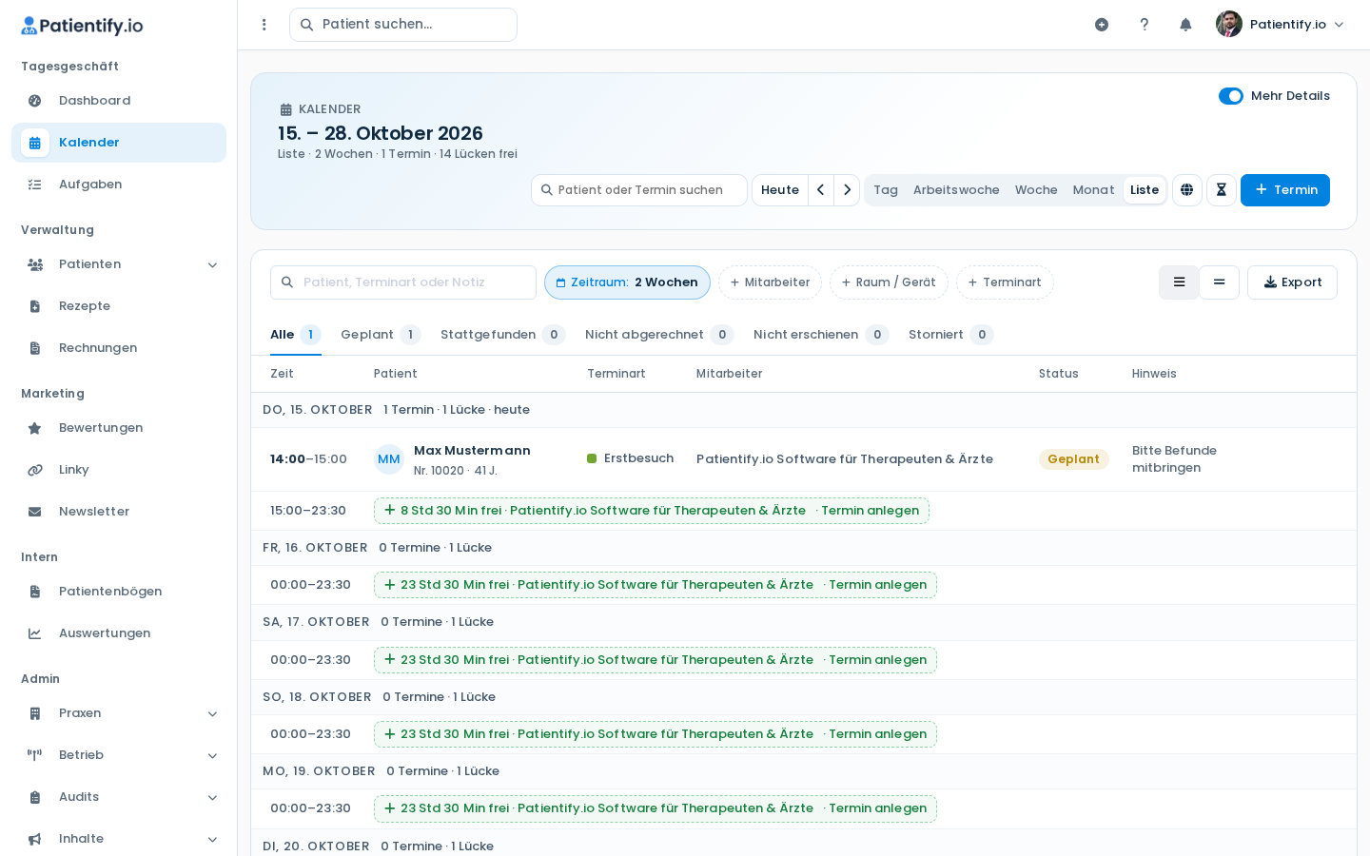Open the help question mark icon
Screen dimensions: 1370x856
click(1145, 25)
